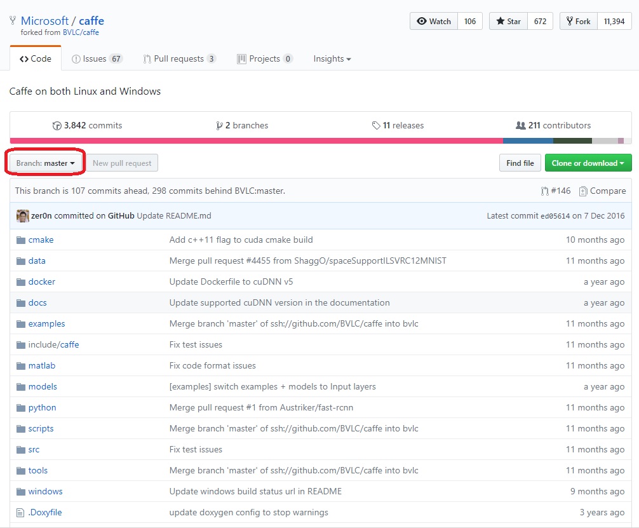The height and width of the screenshot is (528, 639).
Task: Open 'Fix code format issues' commit message
Action: pyautogui.click(x=213, y=366)
